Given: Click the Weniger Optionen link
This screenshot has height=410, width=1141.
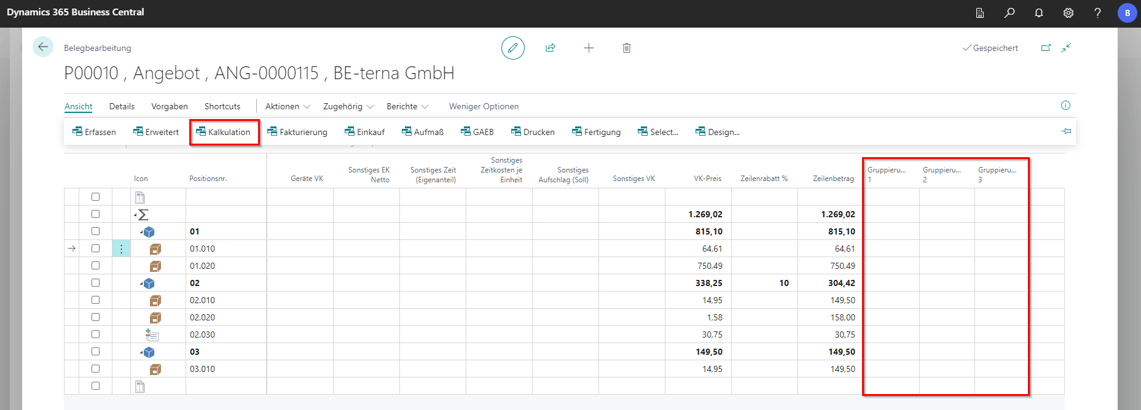Looking at the screenshot, I should point(484,106).
